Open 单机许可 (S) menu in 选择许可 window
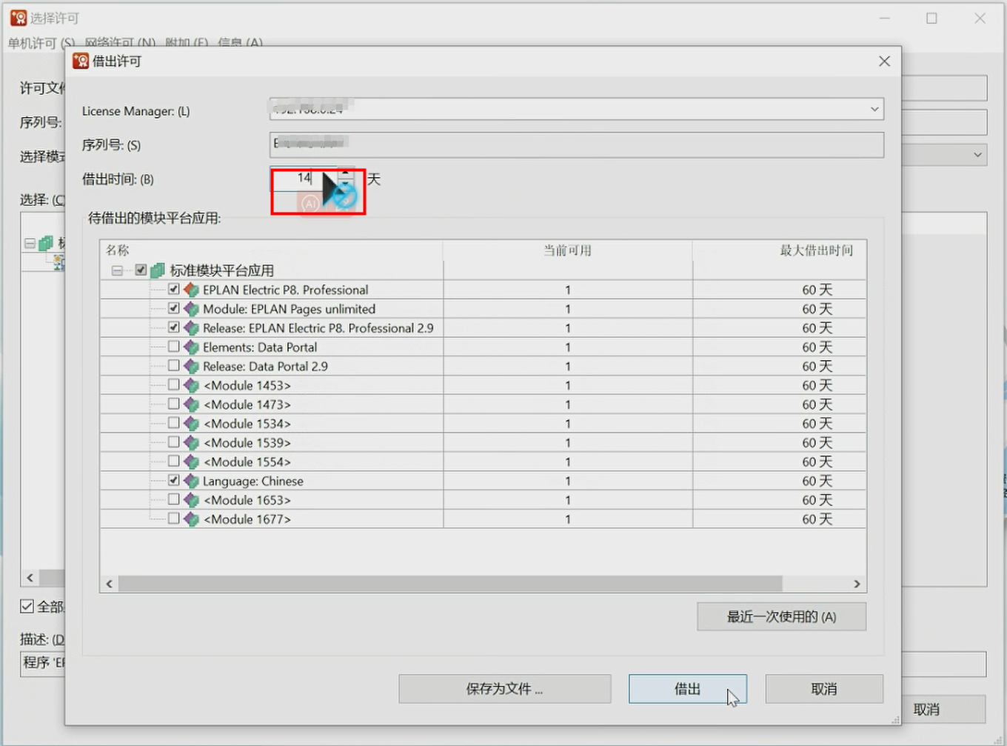1007x746 pixels. coord(41,42)
